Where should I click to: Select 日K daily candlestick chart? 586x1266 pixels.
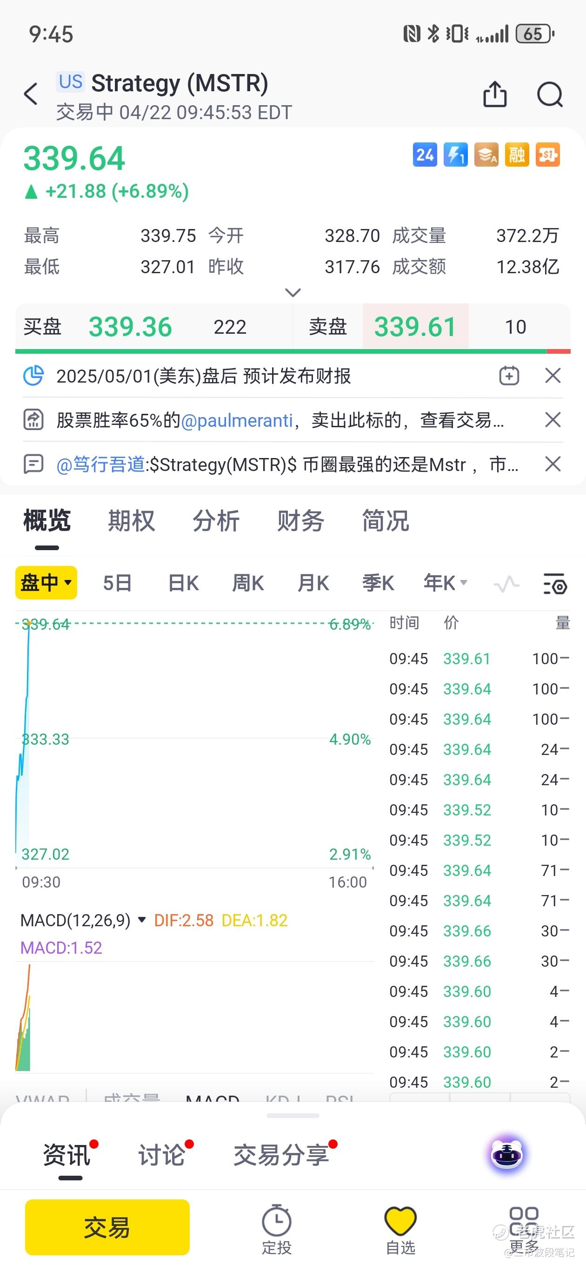(183, 583)
